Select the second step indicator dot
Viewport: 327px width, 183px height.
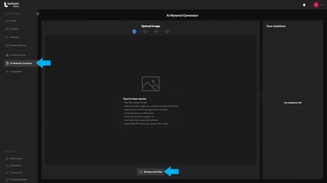click(145, 32)
